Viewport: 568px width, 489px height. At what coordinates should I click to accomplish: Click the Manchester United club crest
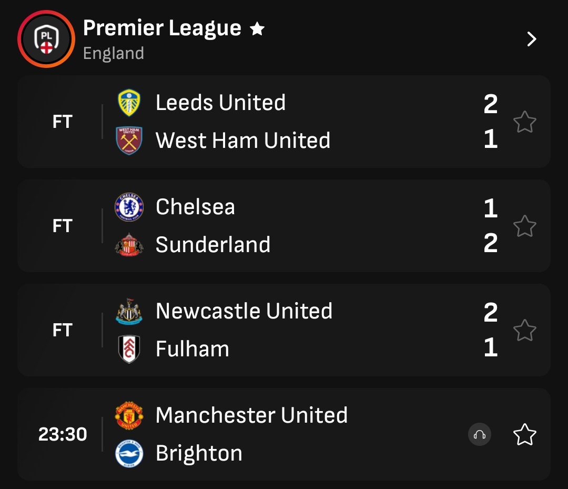(129, 415)
